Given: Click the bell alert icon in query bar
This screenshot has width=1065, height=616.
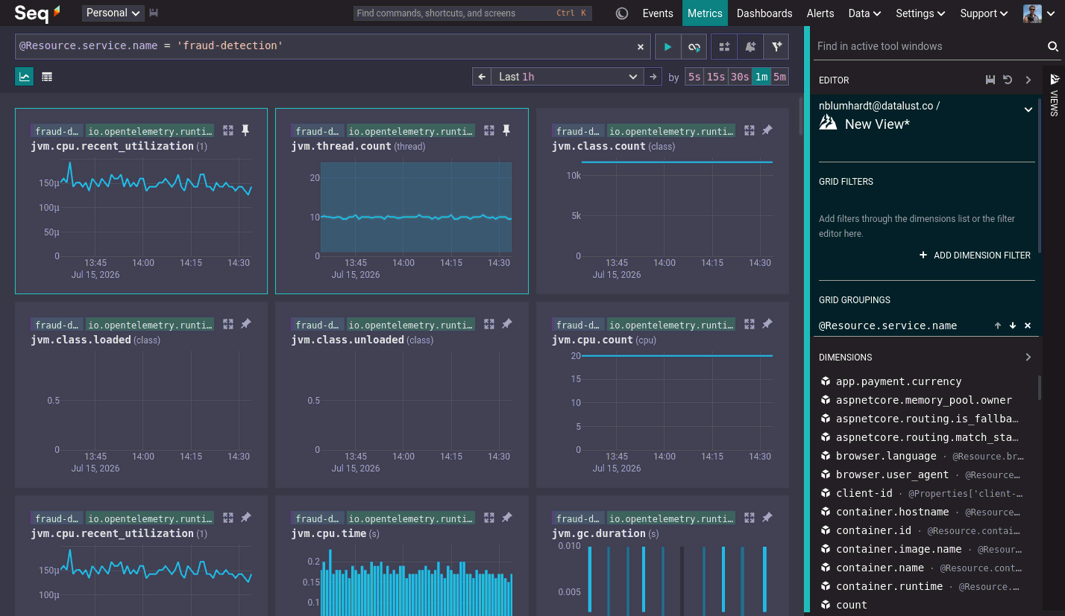Looking at the screenshot, I should [750, 47].
